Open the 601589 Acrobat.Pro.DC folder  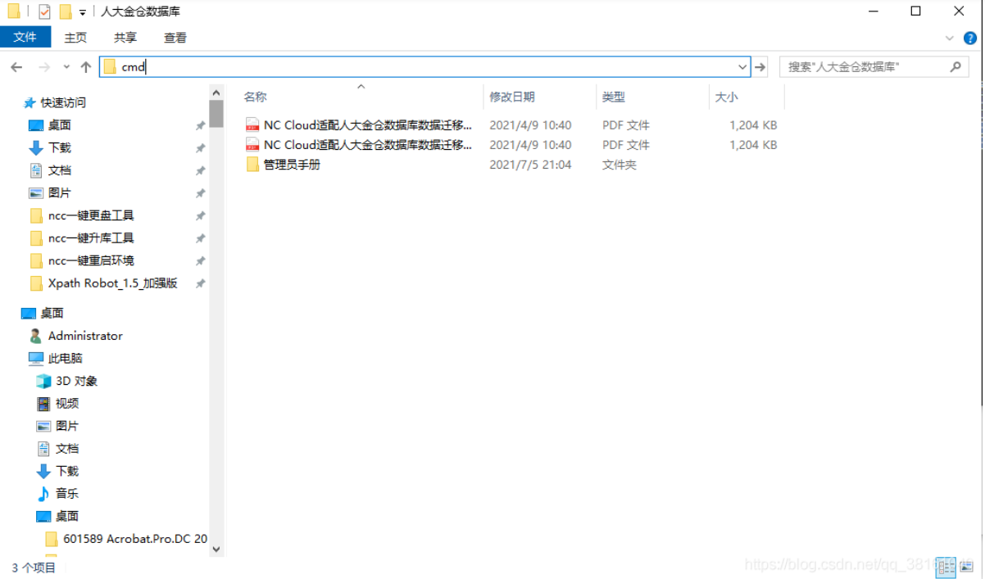135,539
